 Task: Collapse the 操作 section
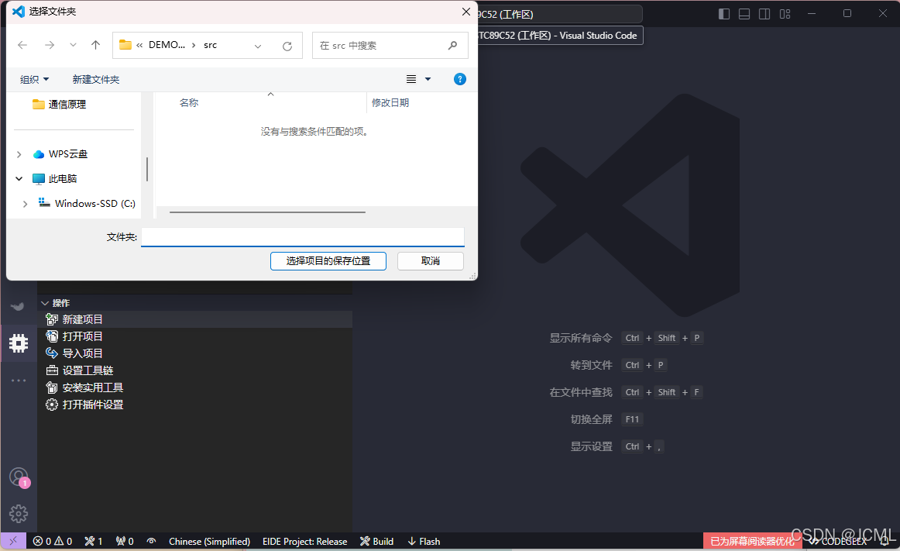(45, 303)
